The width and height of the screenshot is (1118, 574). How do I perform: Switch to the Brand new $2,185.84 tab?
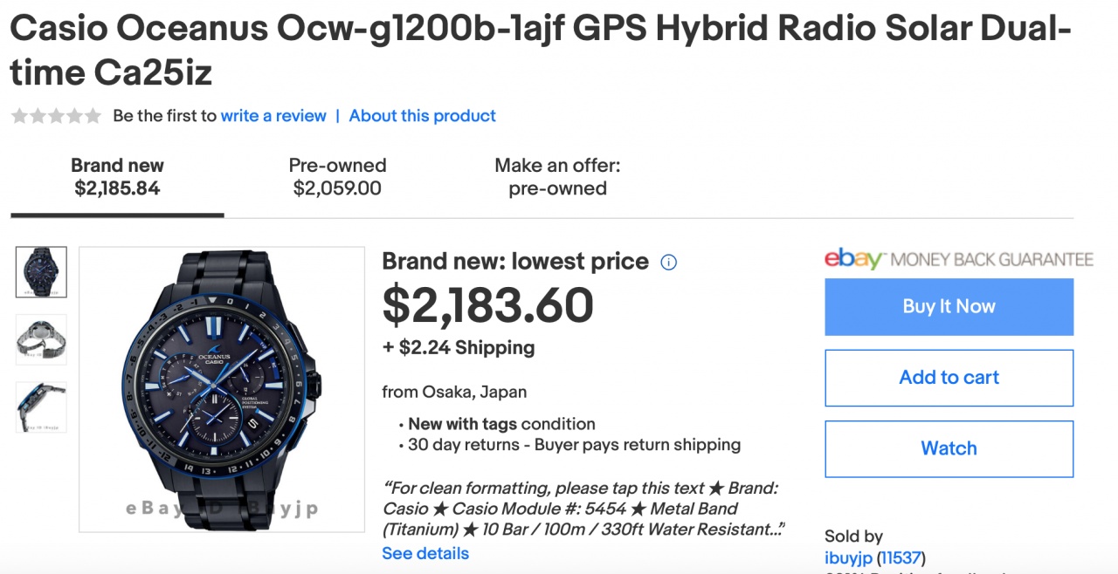(117, 177)
